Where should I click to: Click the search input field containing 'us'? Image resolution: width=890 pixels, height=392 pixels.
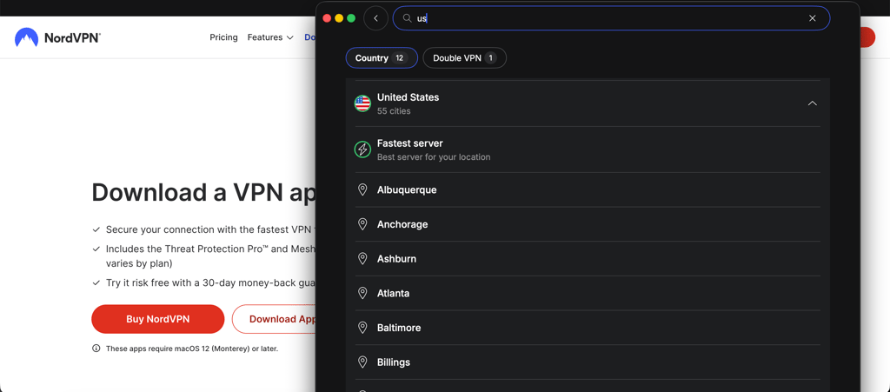tap(611, 18)
